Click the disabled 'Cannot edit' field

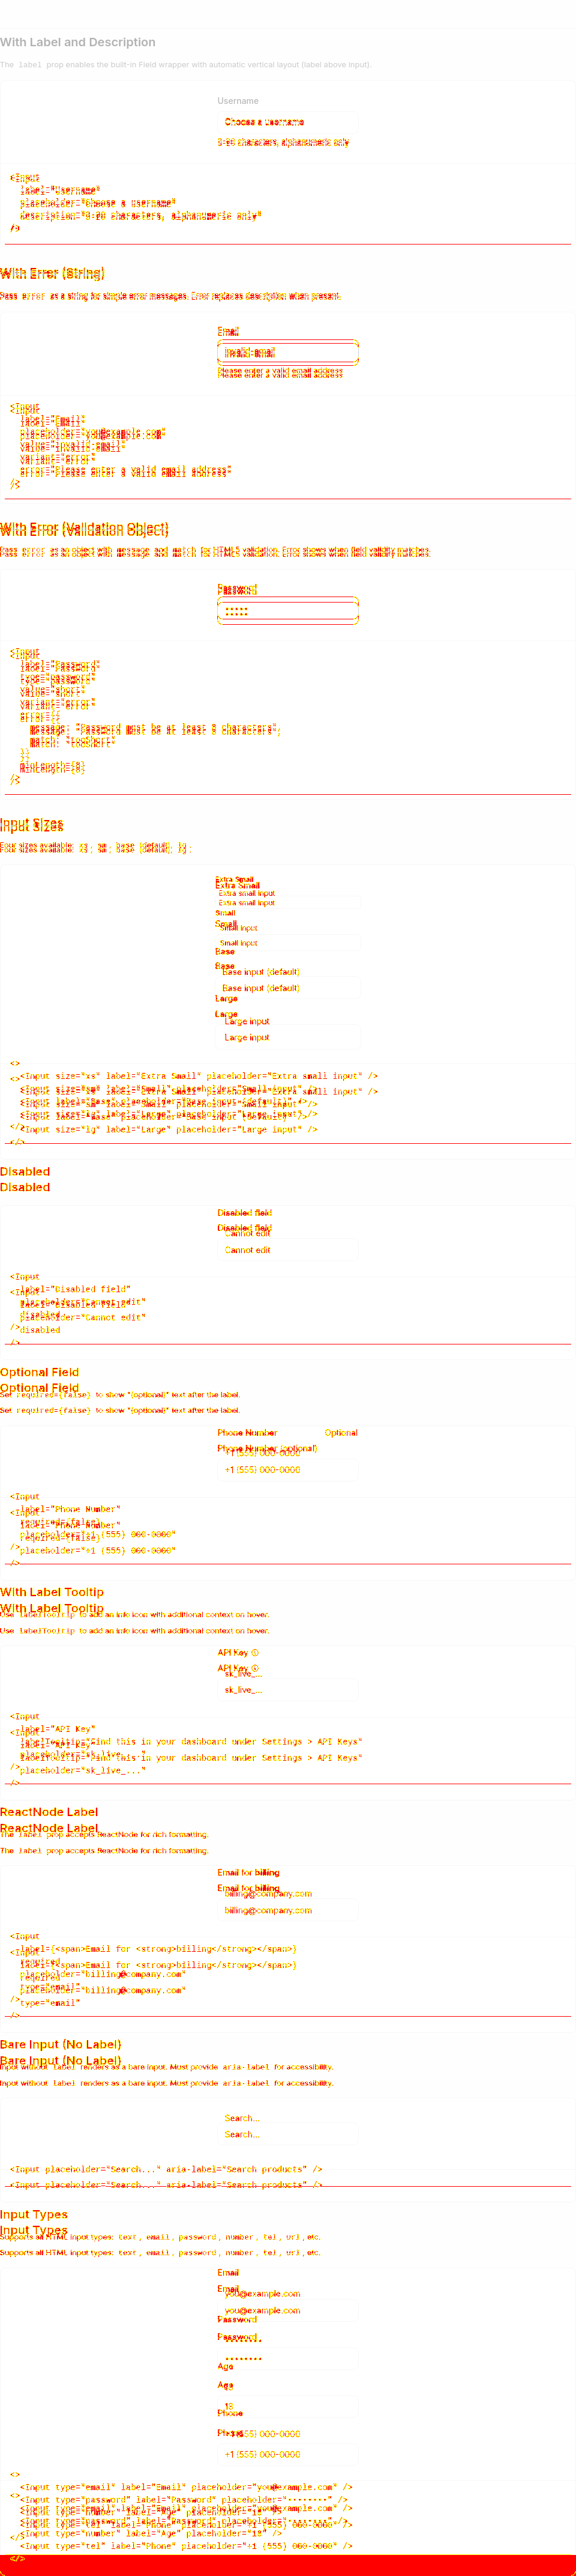pyautogui.click(x=287, y=1250)
